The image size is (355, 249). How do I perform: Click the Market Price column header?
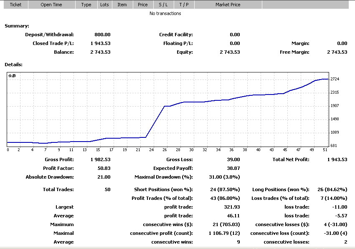pyautogui.click(x=228, y=5)
